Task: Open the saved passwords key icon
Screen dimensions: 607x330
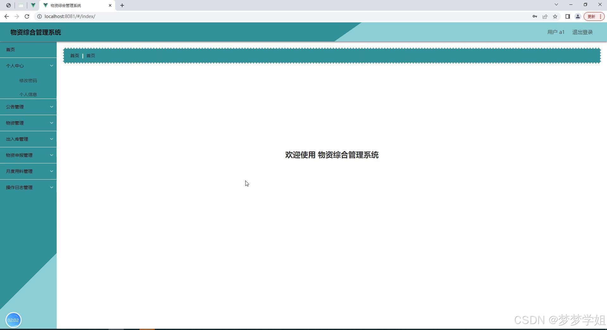Action: (535, 16)
